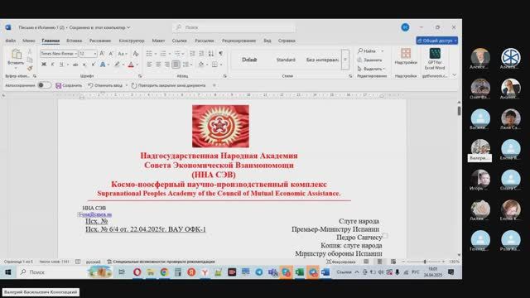This screenshot has width=530, height=298.
Task: Toggle Underline (Ч) formatting
Action: click(61, 65)
